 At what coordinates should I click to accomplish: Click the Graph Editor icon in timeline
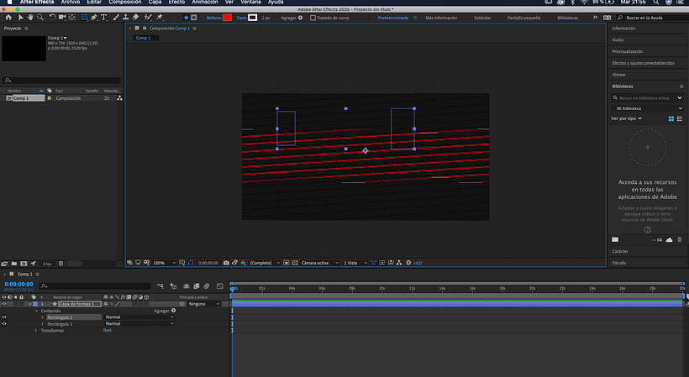tap(219, 286)
